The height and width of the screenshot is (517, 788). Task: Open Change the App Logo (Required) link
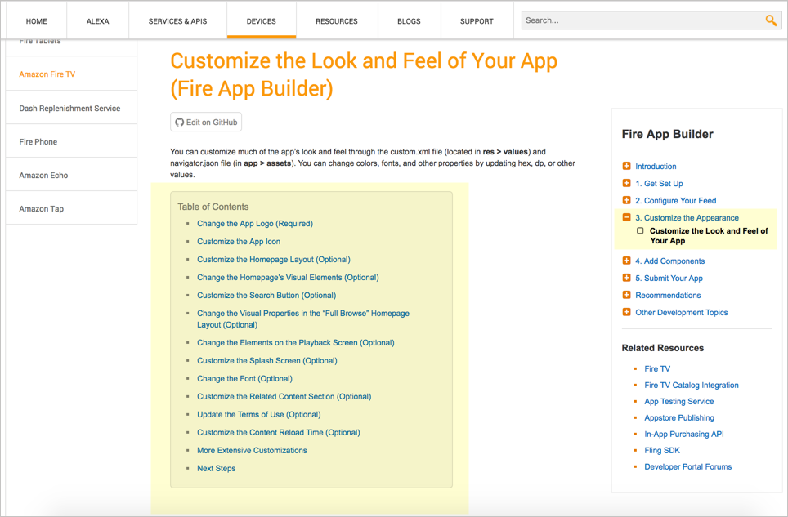click(x=255, y=223)
